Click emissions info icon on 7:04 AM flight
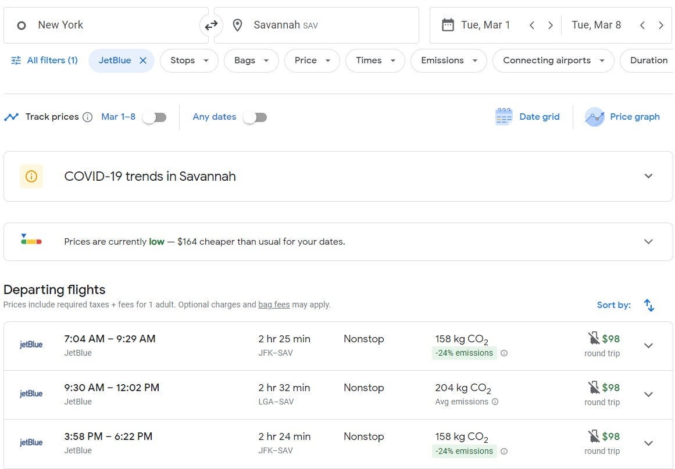 (x=504, y=353)
